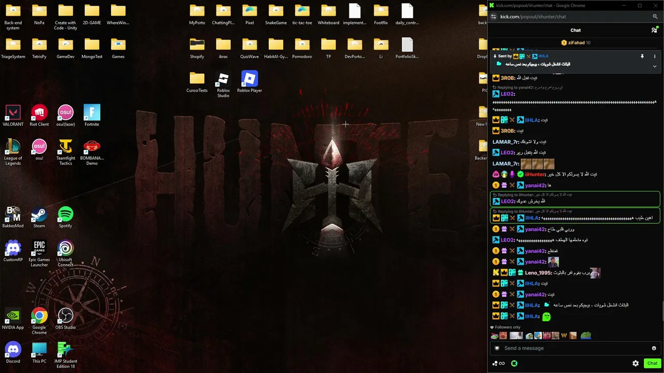Screen dimensions: 664x373
Task: Select the tic-tac-toe folder
Action: click(x=302, y=14)
